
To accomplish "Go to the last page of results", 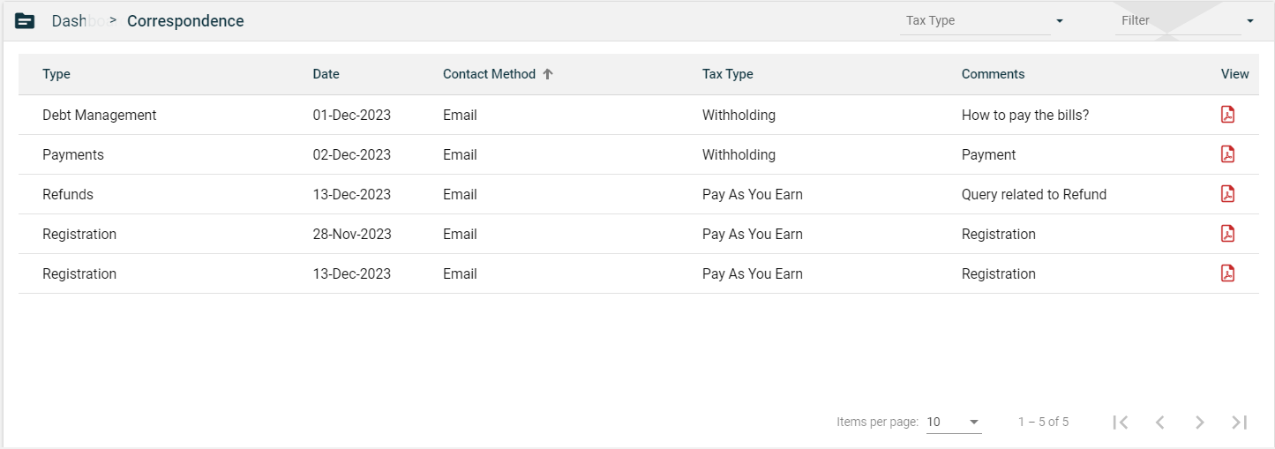I will point(1239,423).
